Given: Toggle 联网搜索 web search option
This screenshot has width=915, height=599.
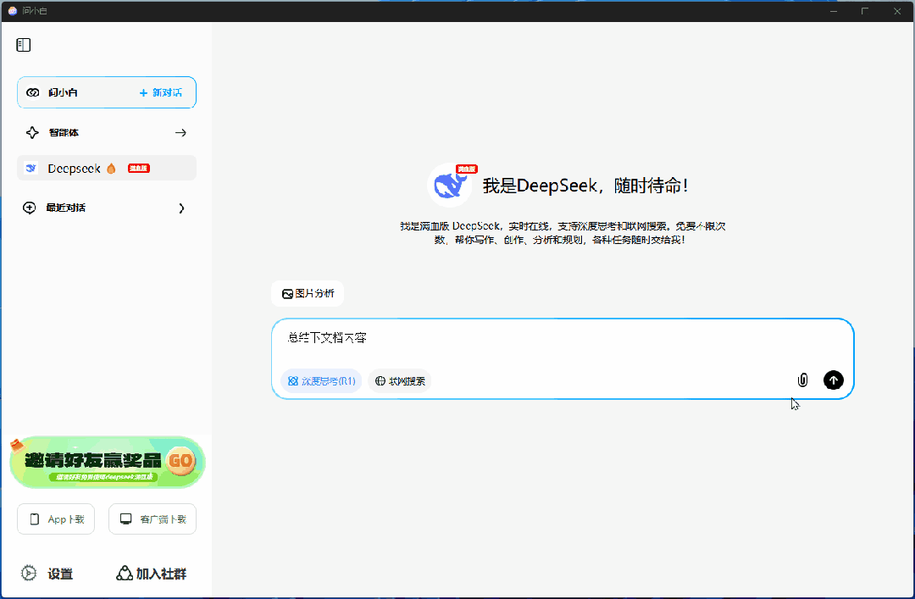Looking at the screenshot, I should pos(400,381).
